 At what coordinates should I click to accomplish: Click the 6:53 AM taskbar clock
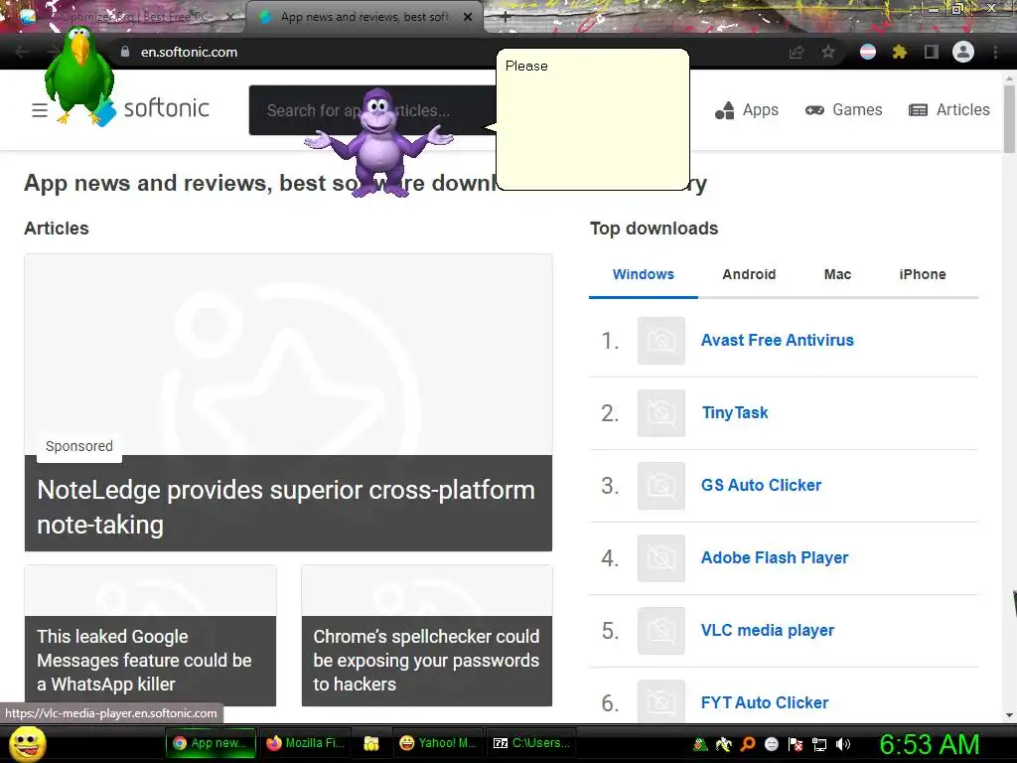(929, 745)
